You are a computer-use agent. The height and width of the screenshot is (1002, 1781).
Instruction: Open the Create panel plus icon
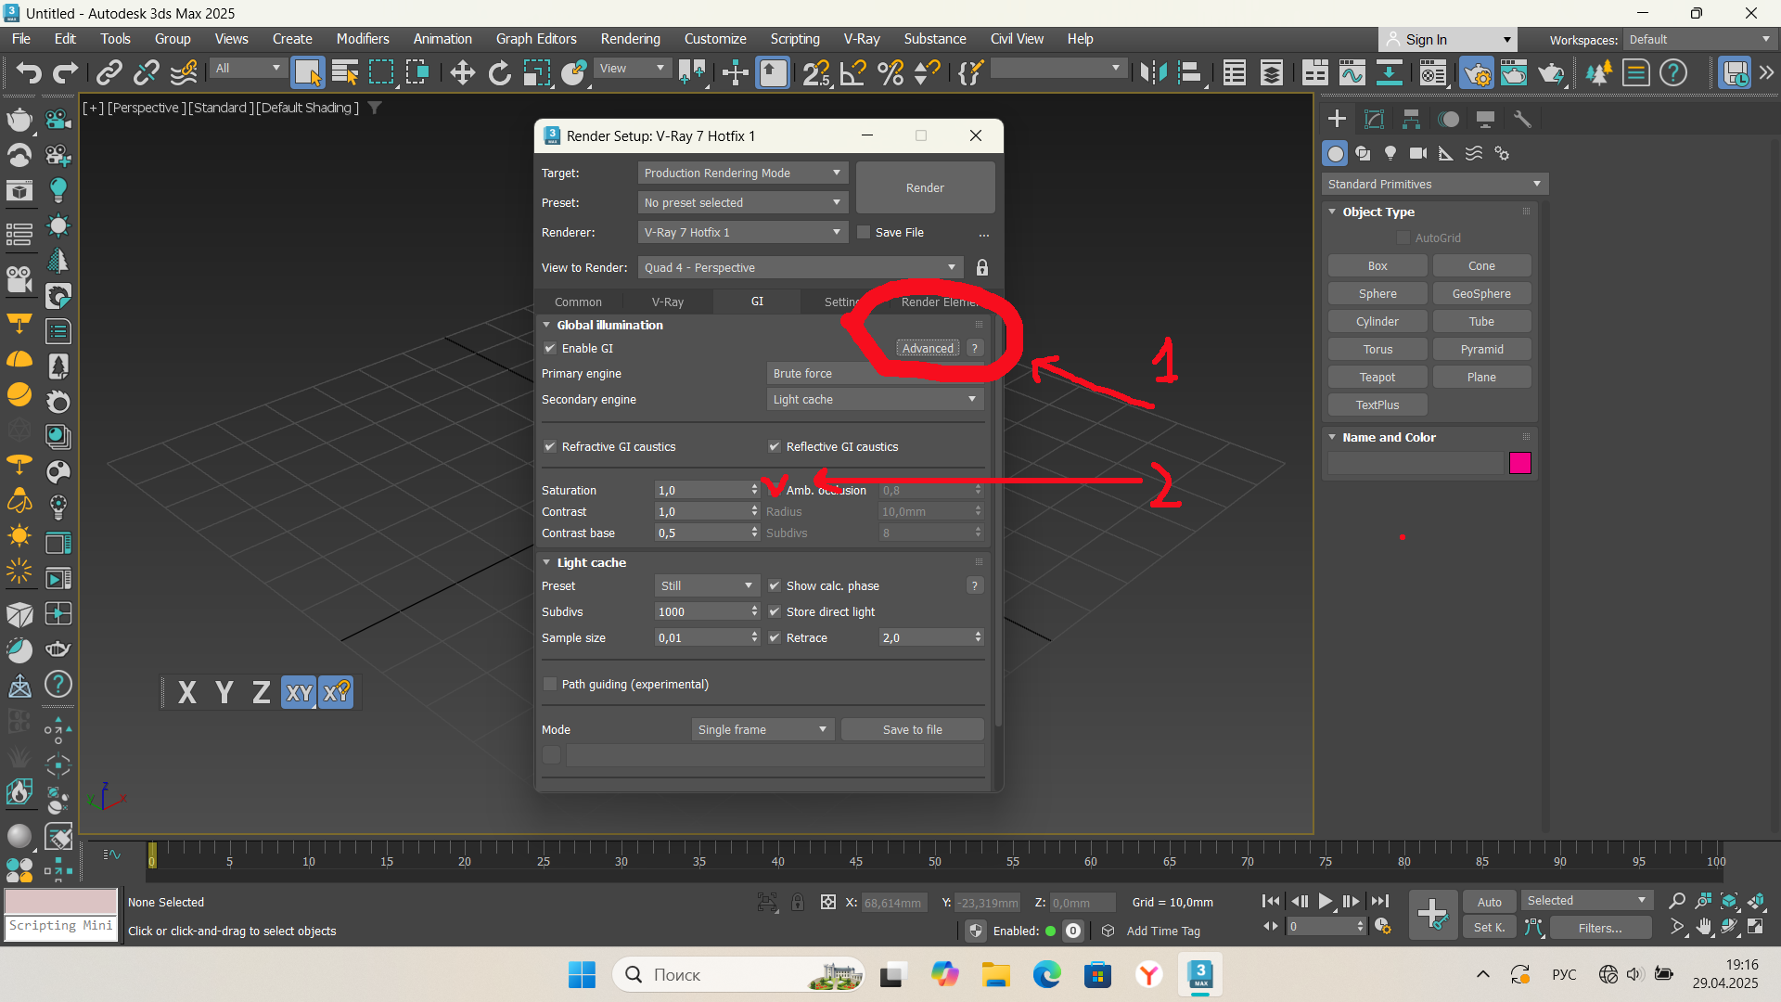click(x=1337, y=119)
